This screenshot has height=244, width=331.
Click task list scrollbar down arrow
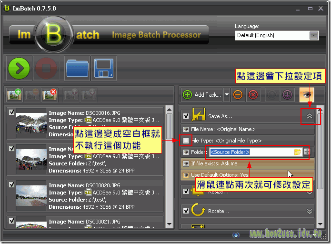tap(320, 224)
